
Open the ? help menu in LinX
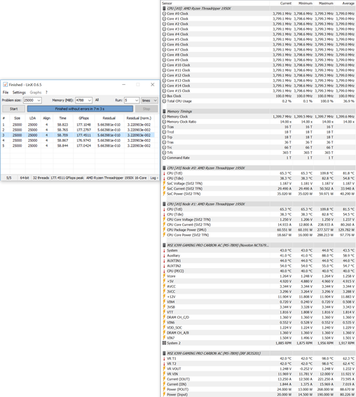(x=46, y=93)
